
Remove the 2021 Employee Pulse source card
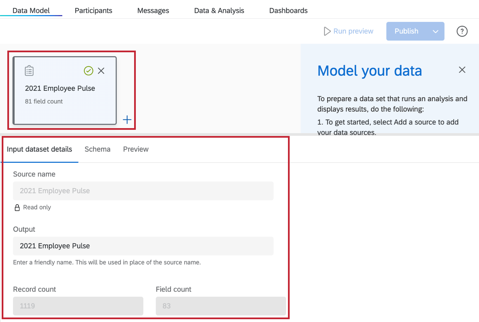coord(101,71)
